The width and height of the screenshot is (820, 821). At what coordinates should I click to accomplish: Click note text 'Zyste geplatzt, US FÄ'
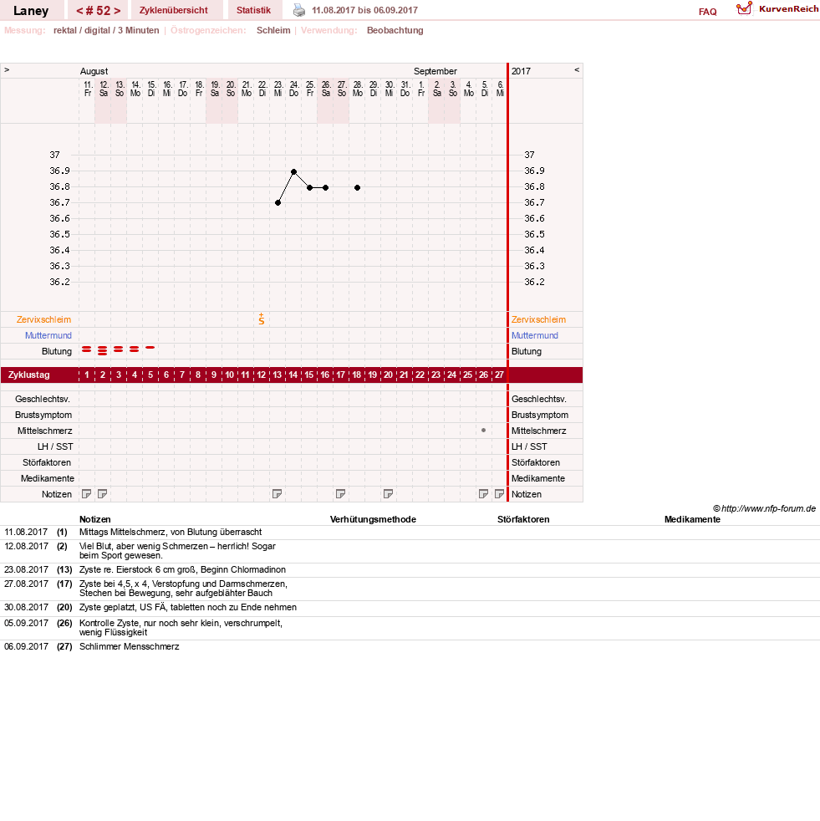(x=124, y=607)
